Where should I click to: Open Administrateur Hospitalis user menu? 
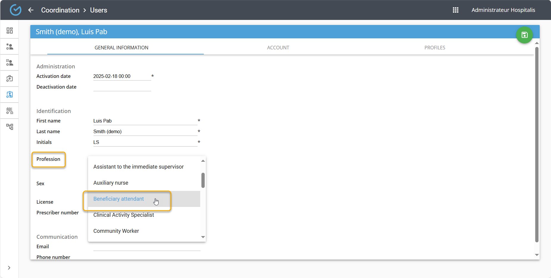(x=503, y=10)
